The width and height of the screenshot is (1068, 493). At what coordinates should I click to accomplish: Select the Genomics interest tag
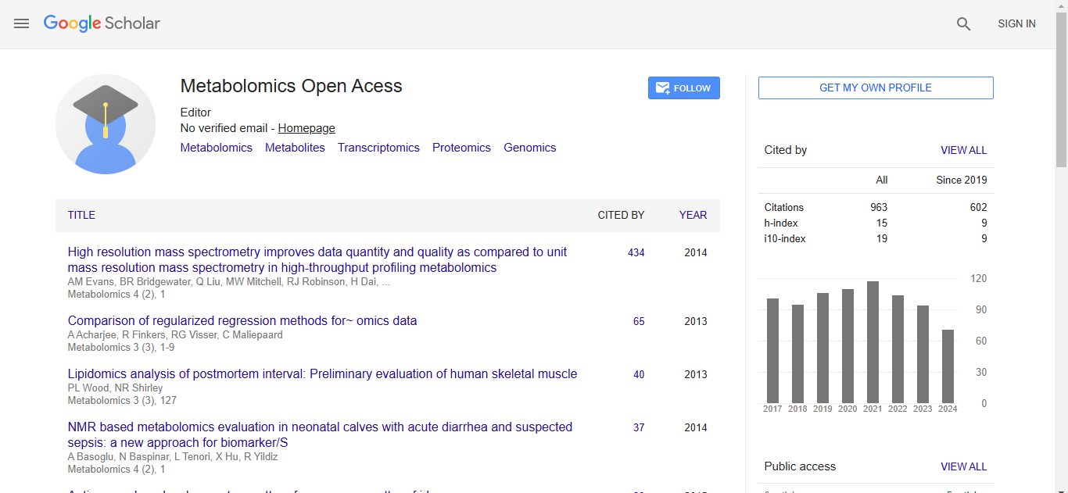click(529, 148)
